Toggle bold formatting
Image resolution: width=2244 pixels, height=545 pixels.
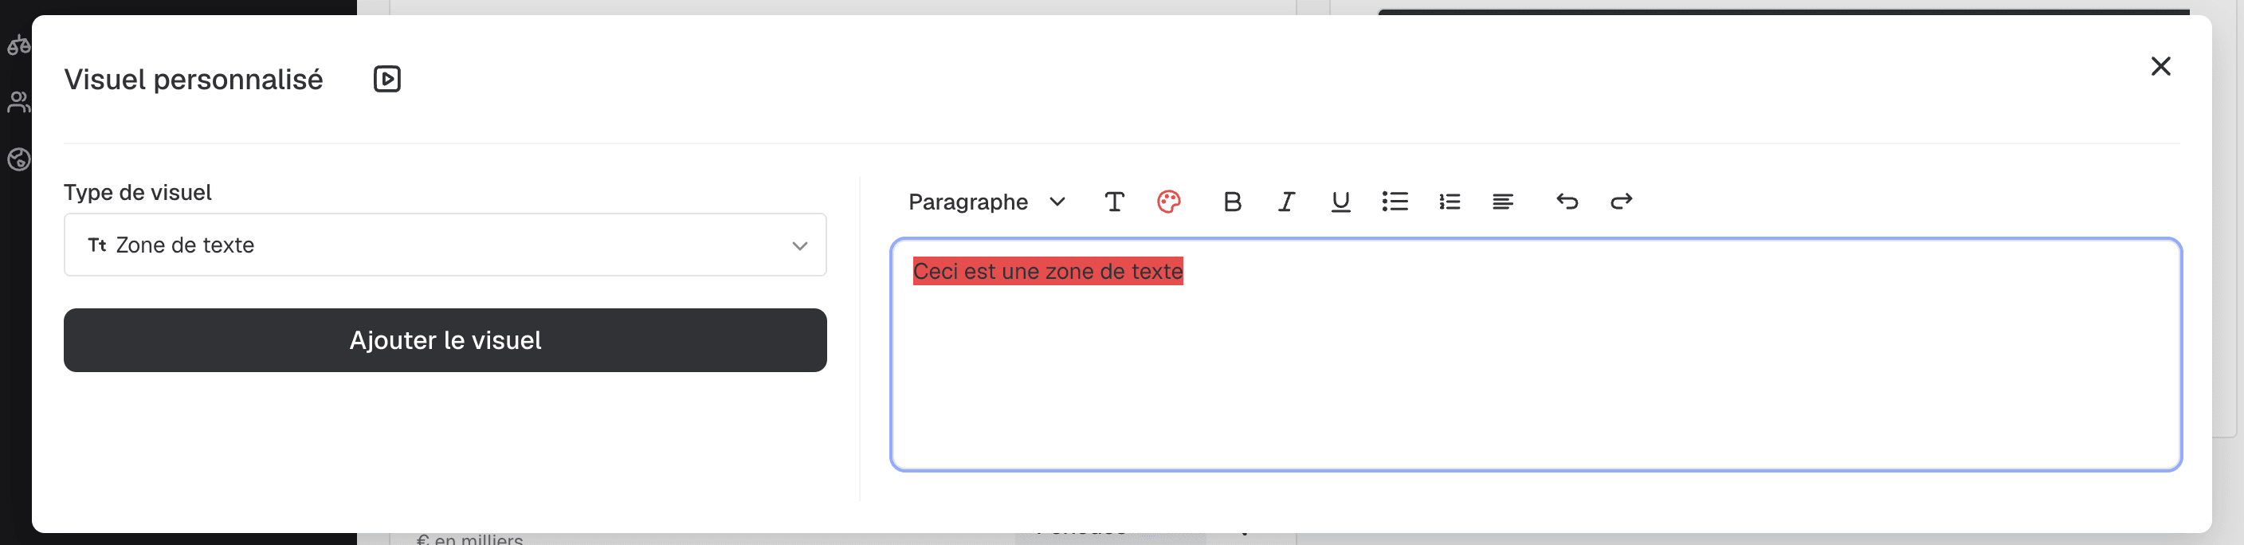pos(1232,202)
